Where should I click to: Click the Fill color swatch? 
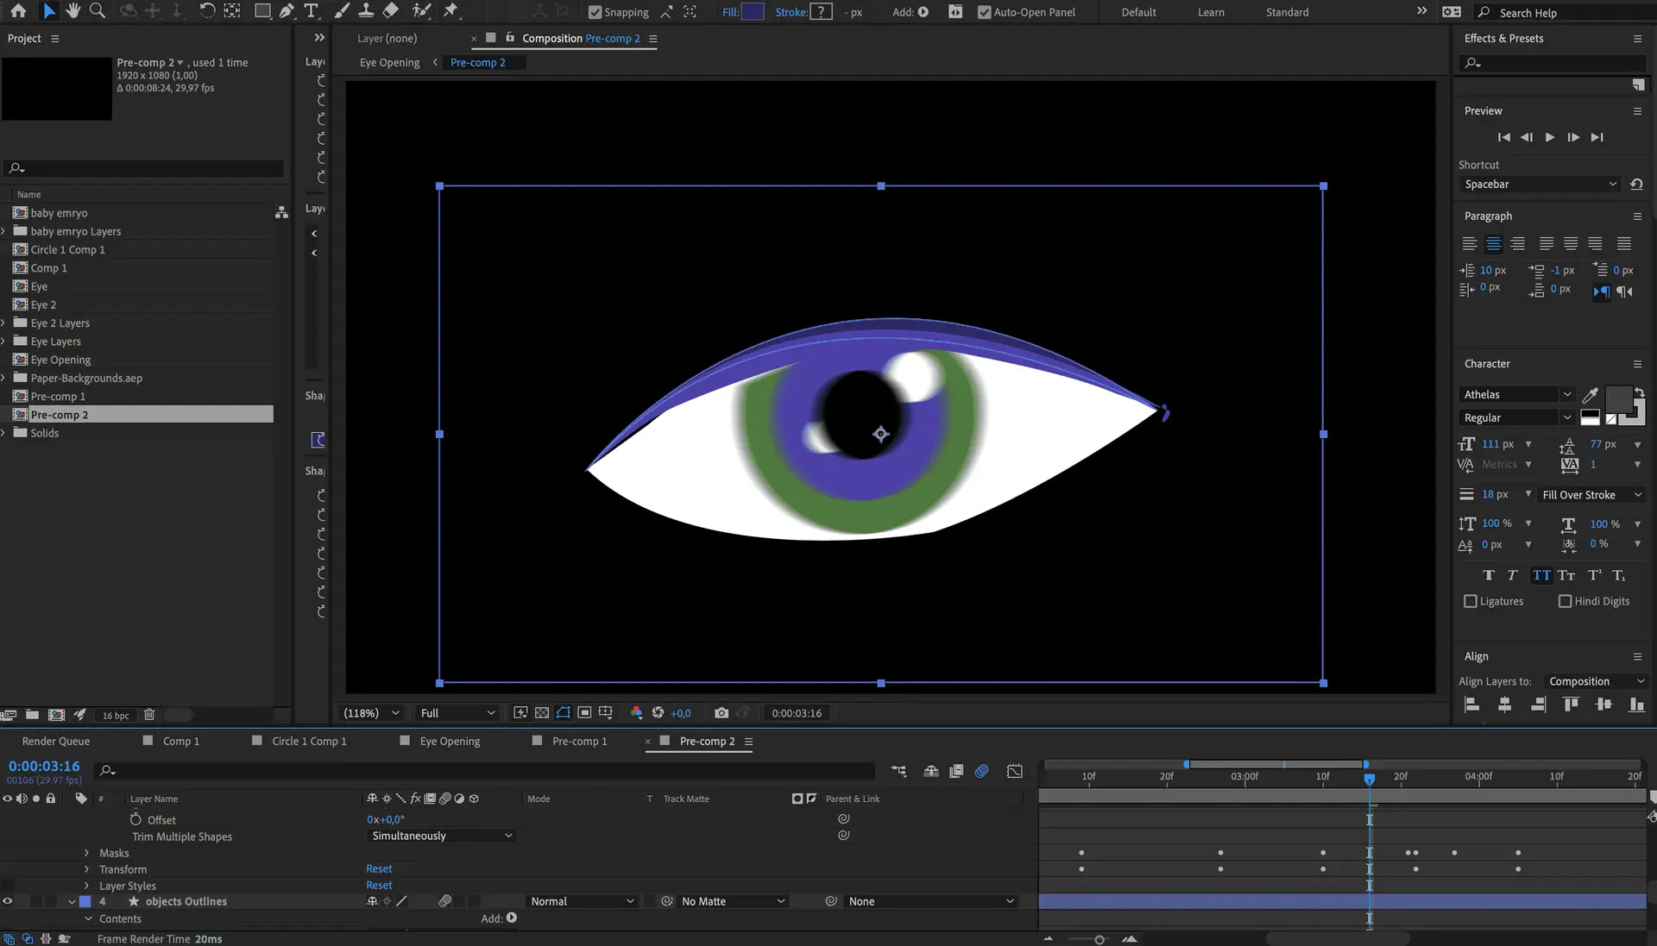(x=753, y=12)
